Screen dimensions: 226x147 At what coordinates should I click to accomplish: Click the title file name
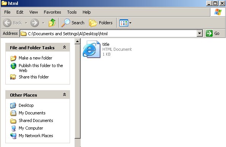pos(106,44)
